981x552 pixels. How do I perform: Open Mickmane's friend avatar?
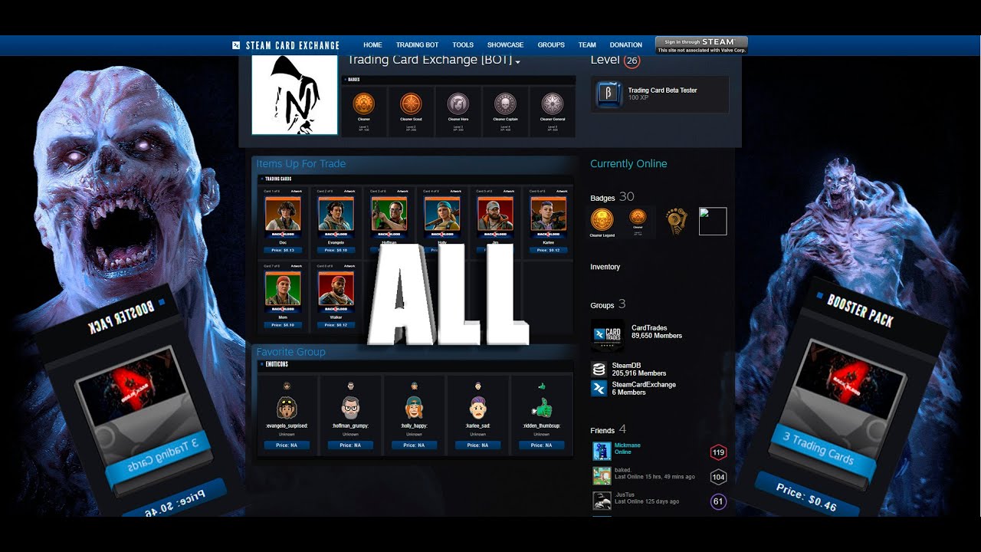(x=602, y=452)
